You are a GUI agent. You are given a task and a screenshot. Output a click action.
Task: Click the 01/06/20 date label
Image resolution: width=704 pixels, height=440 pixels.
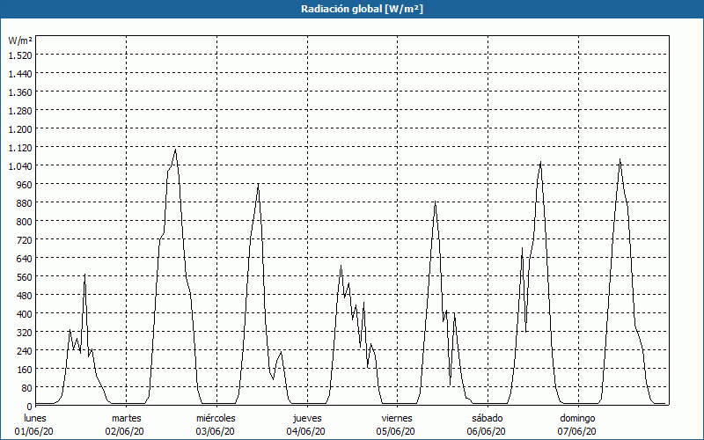click(34, 432)
